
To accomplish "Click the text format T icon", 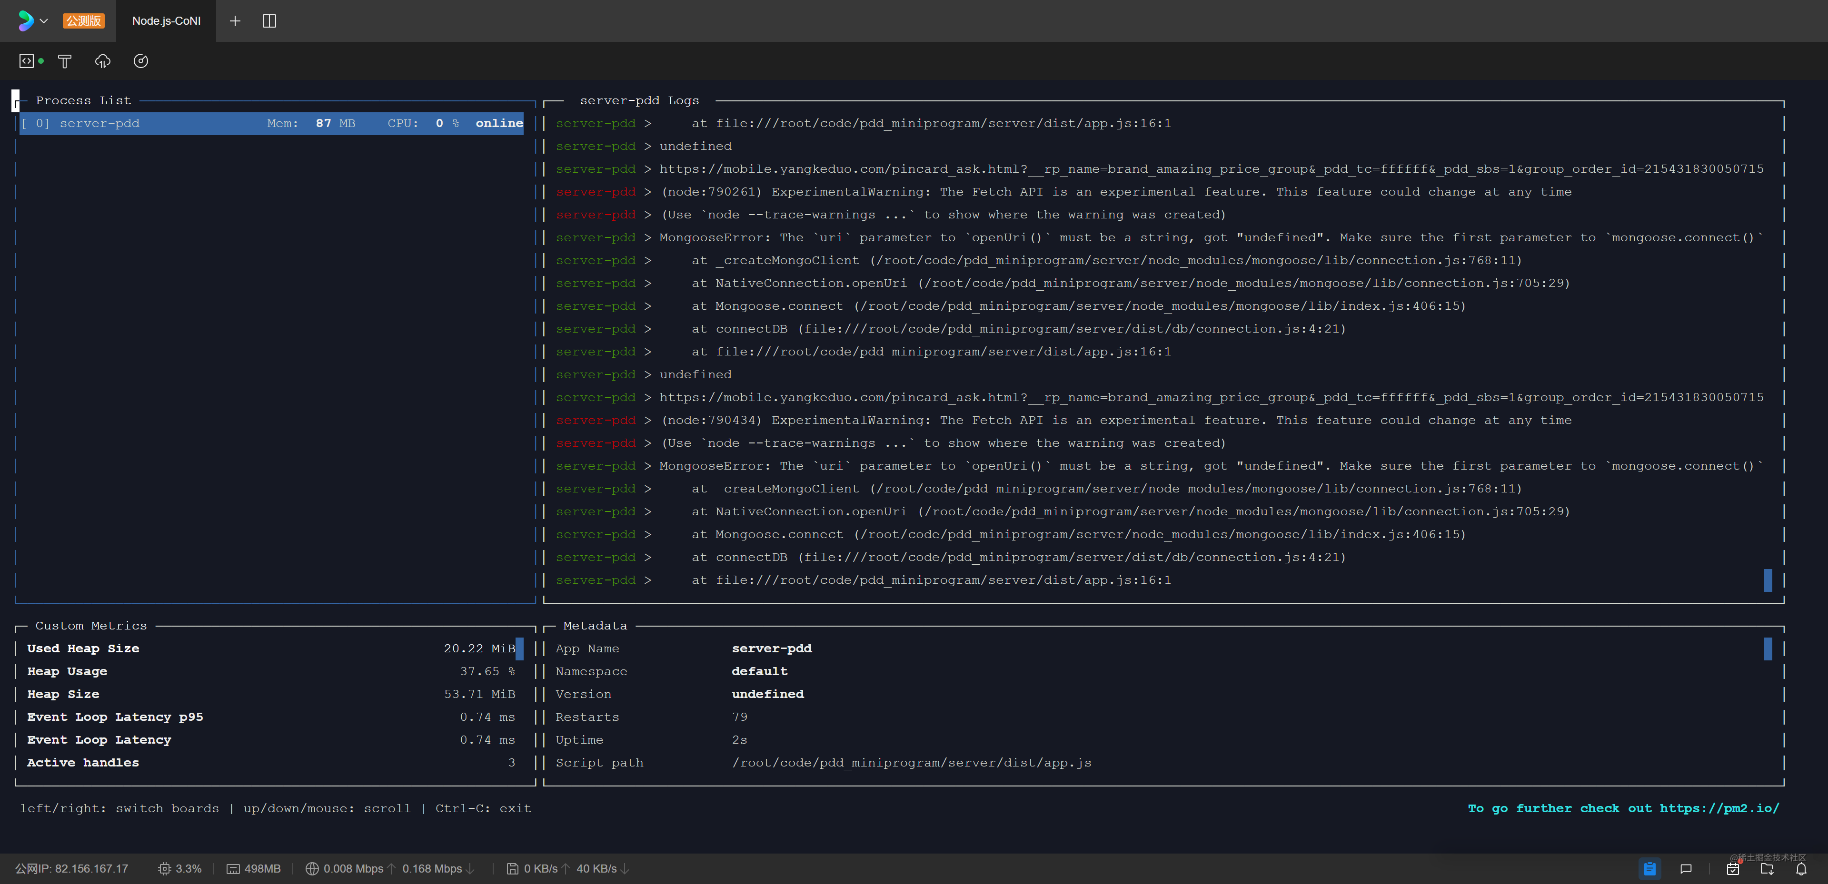I will pyautogui.click(x=65, y=61).
